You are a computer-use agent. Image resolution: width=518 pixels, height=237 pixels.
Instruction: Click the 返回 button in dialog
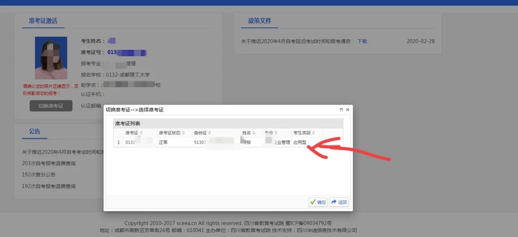pos(339,202)
